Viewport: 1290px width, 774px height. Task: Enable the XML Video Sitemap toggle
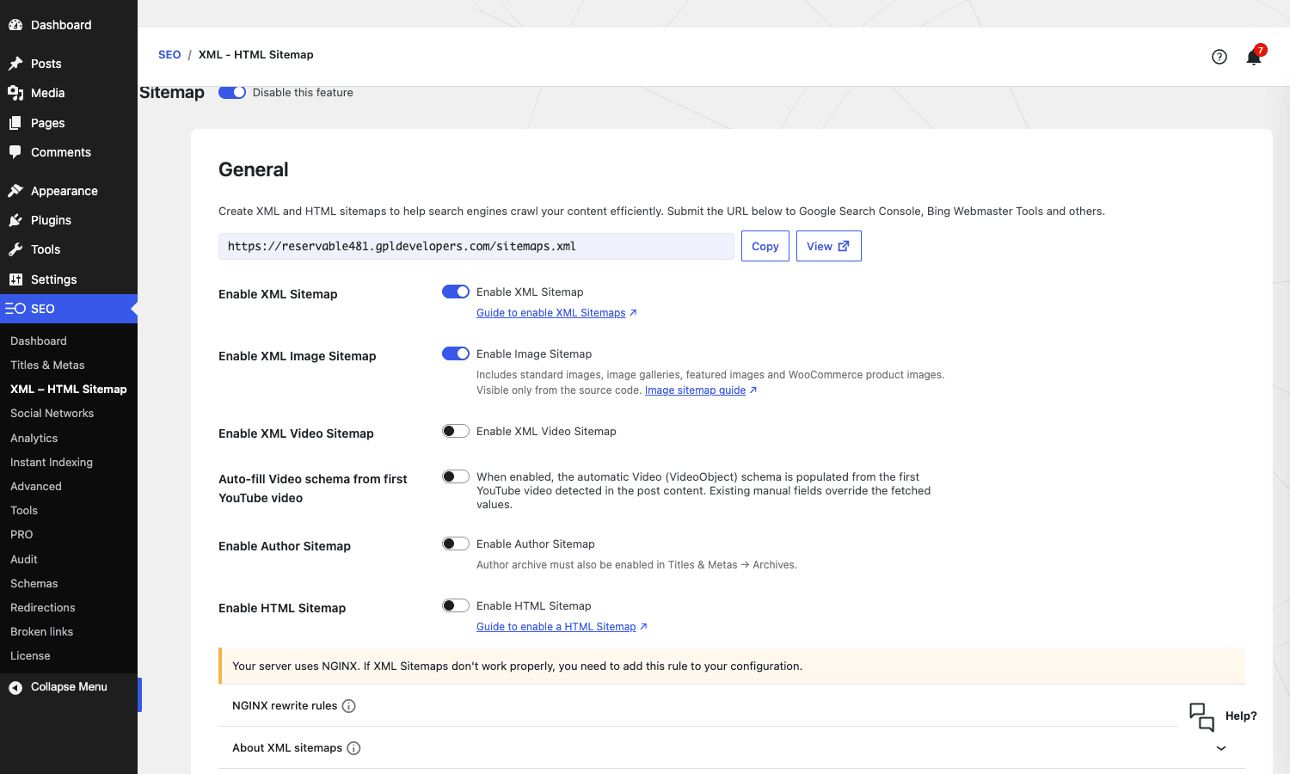[x=456, y=431]
